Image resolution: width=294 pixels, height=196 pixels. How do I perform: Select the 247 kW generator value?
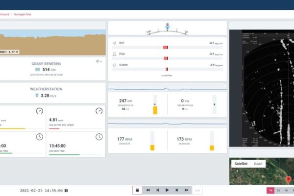(x=125, y=101)
